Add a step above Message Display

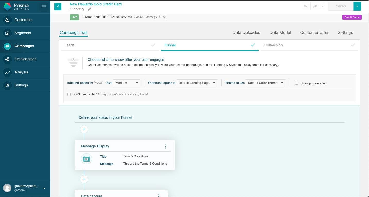[x=84, y=129]
